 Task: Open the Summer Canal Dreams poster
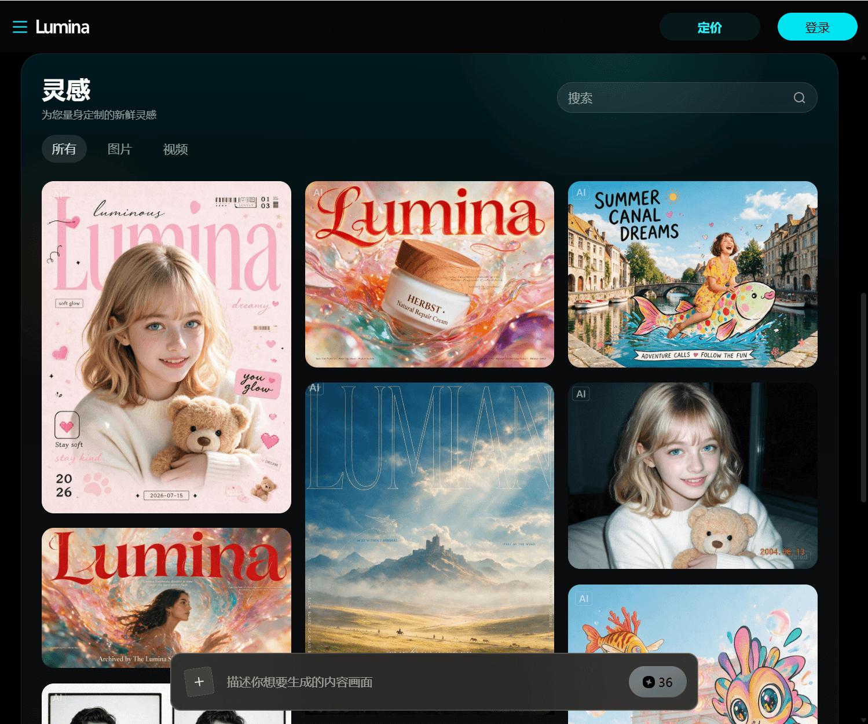[693, 274]
